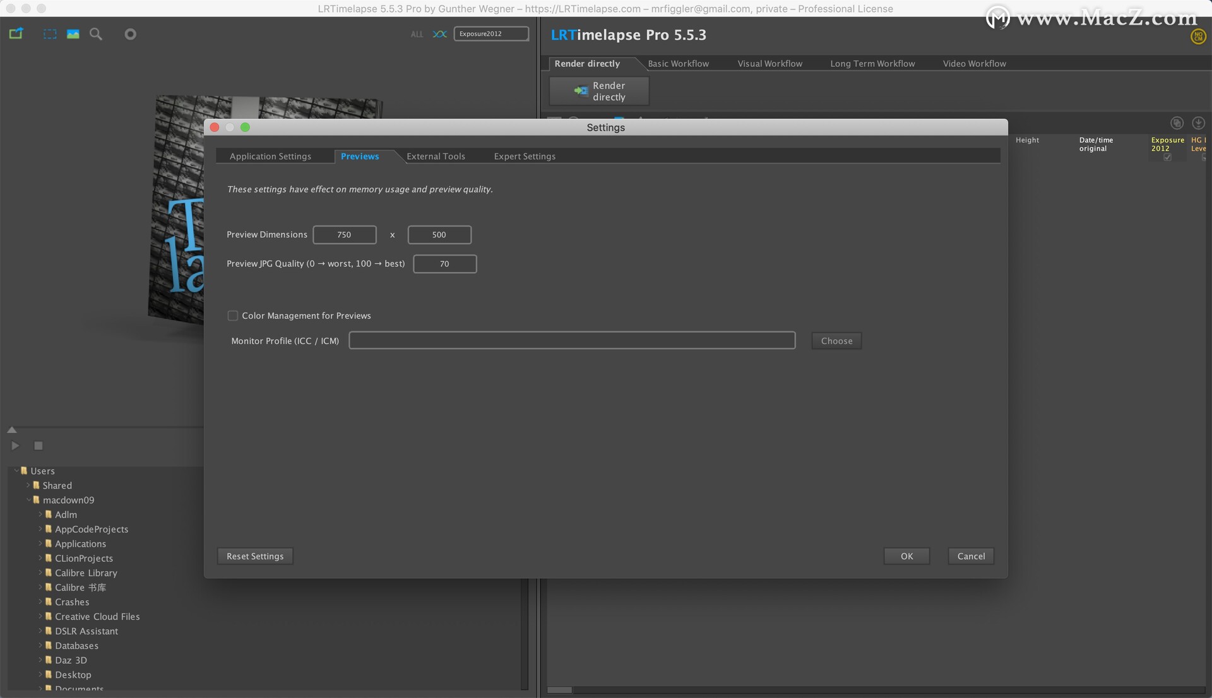Screen dimensions: 1212x698
Task: Click the blue image preview icon
Action: coord(73,34)
